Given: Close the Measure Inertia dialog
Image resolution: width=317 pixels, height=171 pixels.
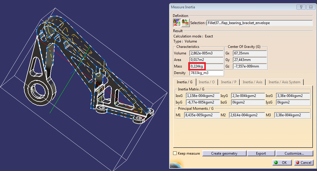Looking at the screenshot, I should click(311, 7).
